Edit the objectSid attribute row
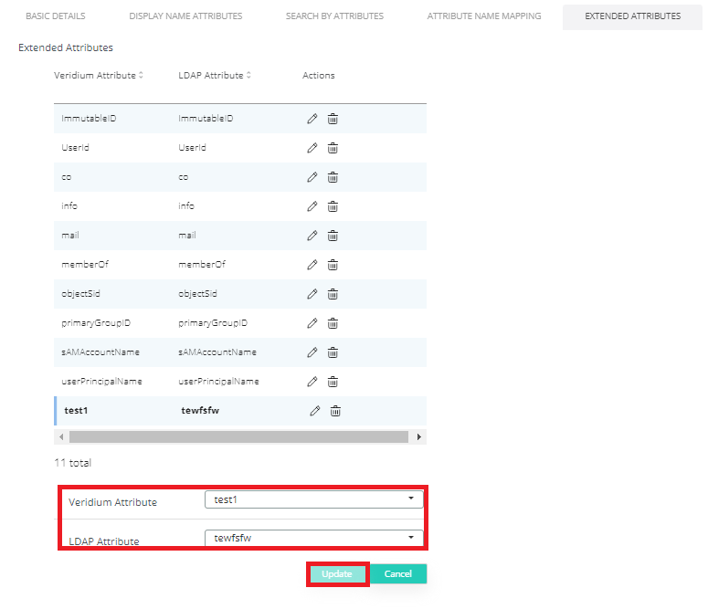This screenshot has height=609, width=708. [312, 294]
